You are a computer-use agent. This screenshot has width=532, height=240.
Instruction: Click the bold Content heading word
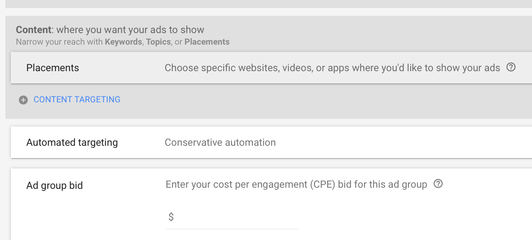tap(34, 30)
